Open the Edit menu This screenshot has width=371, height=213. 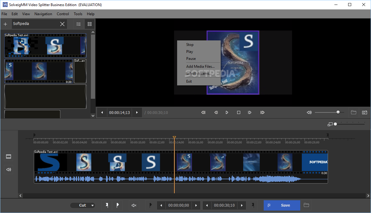[x=15, y=14]
